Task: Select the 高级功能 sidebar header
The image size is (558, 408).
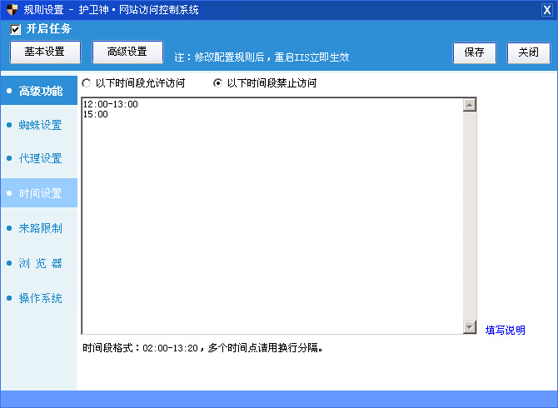Action: [39, 91]
